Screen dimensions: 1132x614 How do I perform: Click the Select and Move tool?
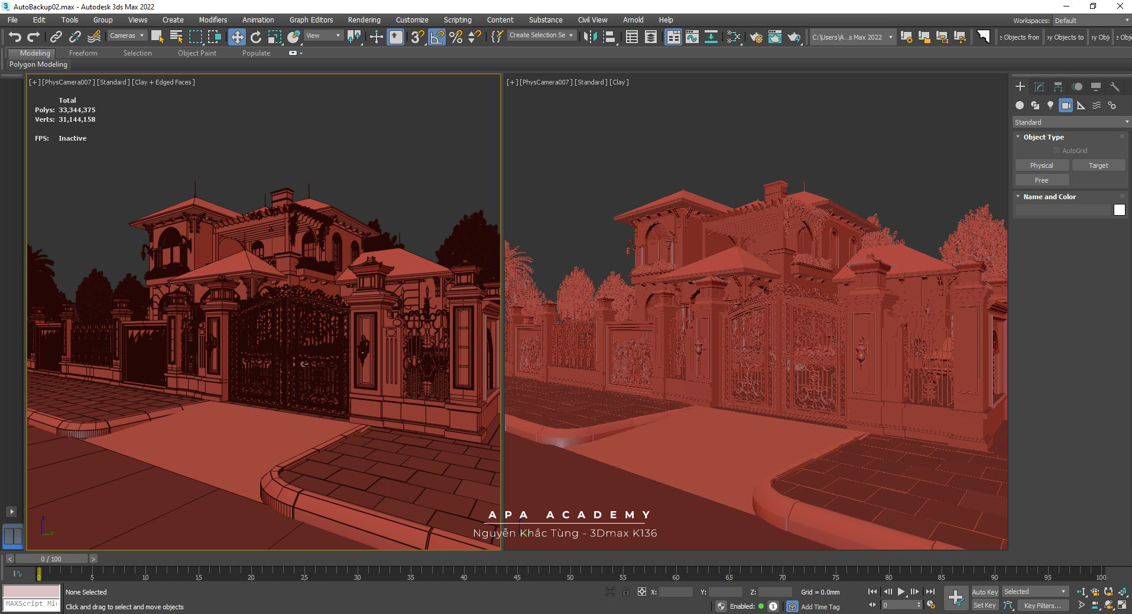click(236, 37)
